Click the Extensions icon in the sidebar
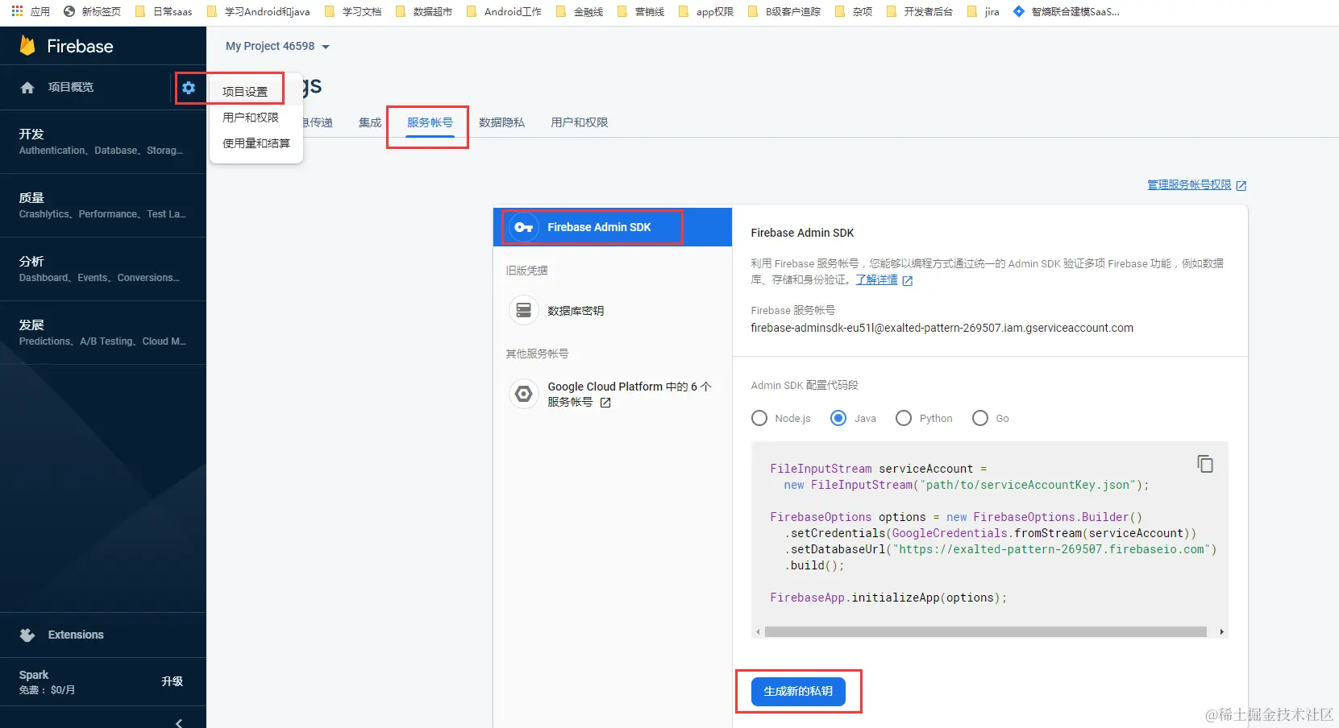Image resolution: width=1339 pixels, height=728 pixels. (x=27, y=635)
